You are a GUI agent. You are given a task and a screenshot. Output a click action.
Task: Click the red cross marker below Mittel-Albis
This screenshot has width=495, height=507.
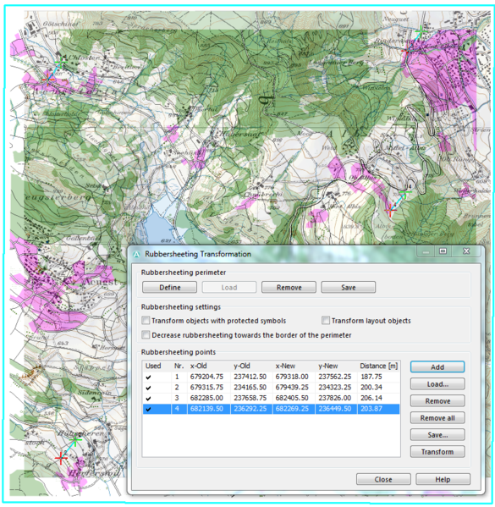click(x=390, y=210)
